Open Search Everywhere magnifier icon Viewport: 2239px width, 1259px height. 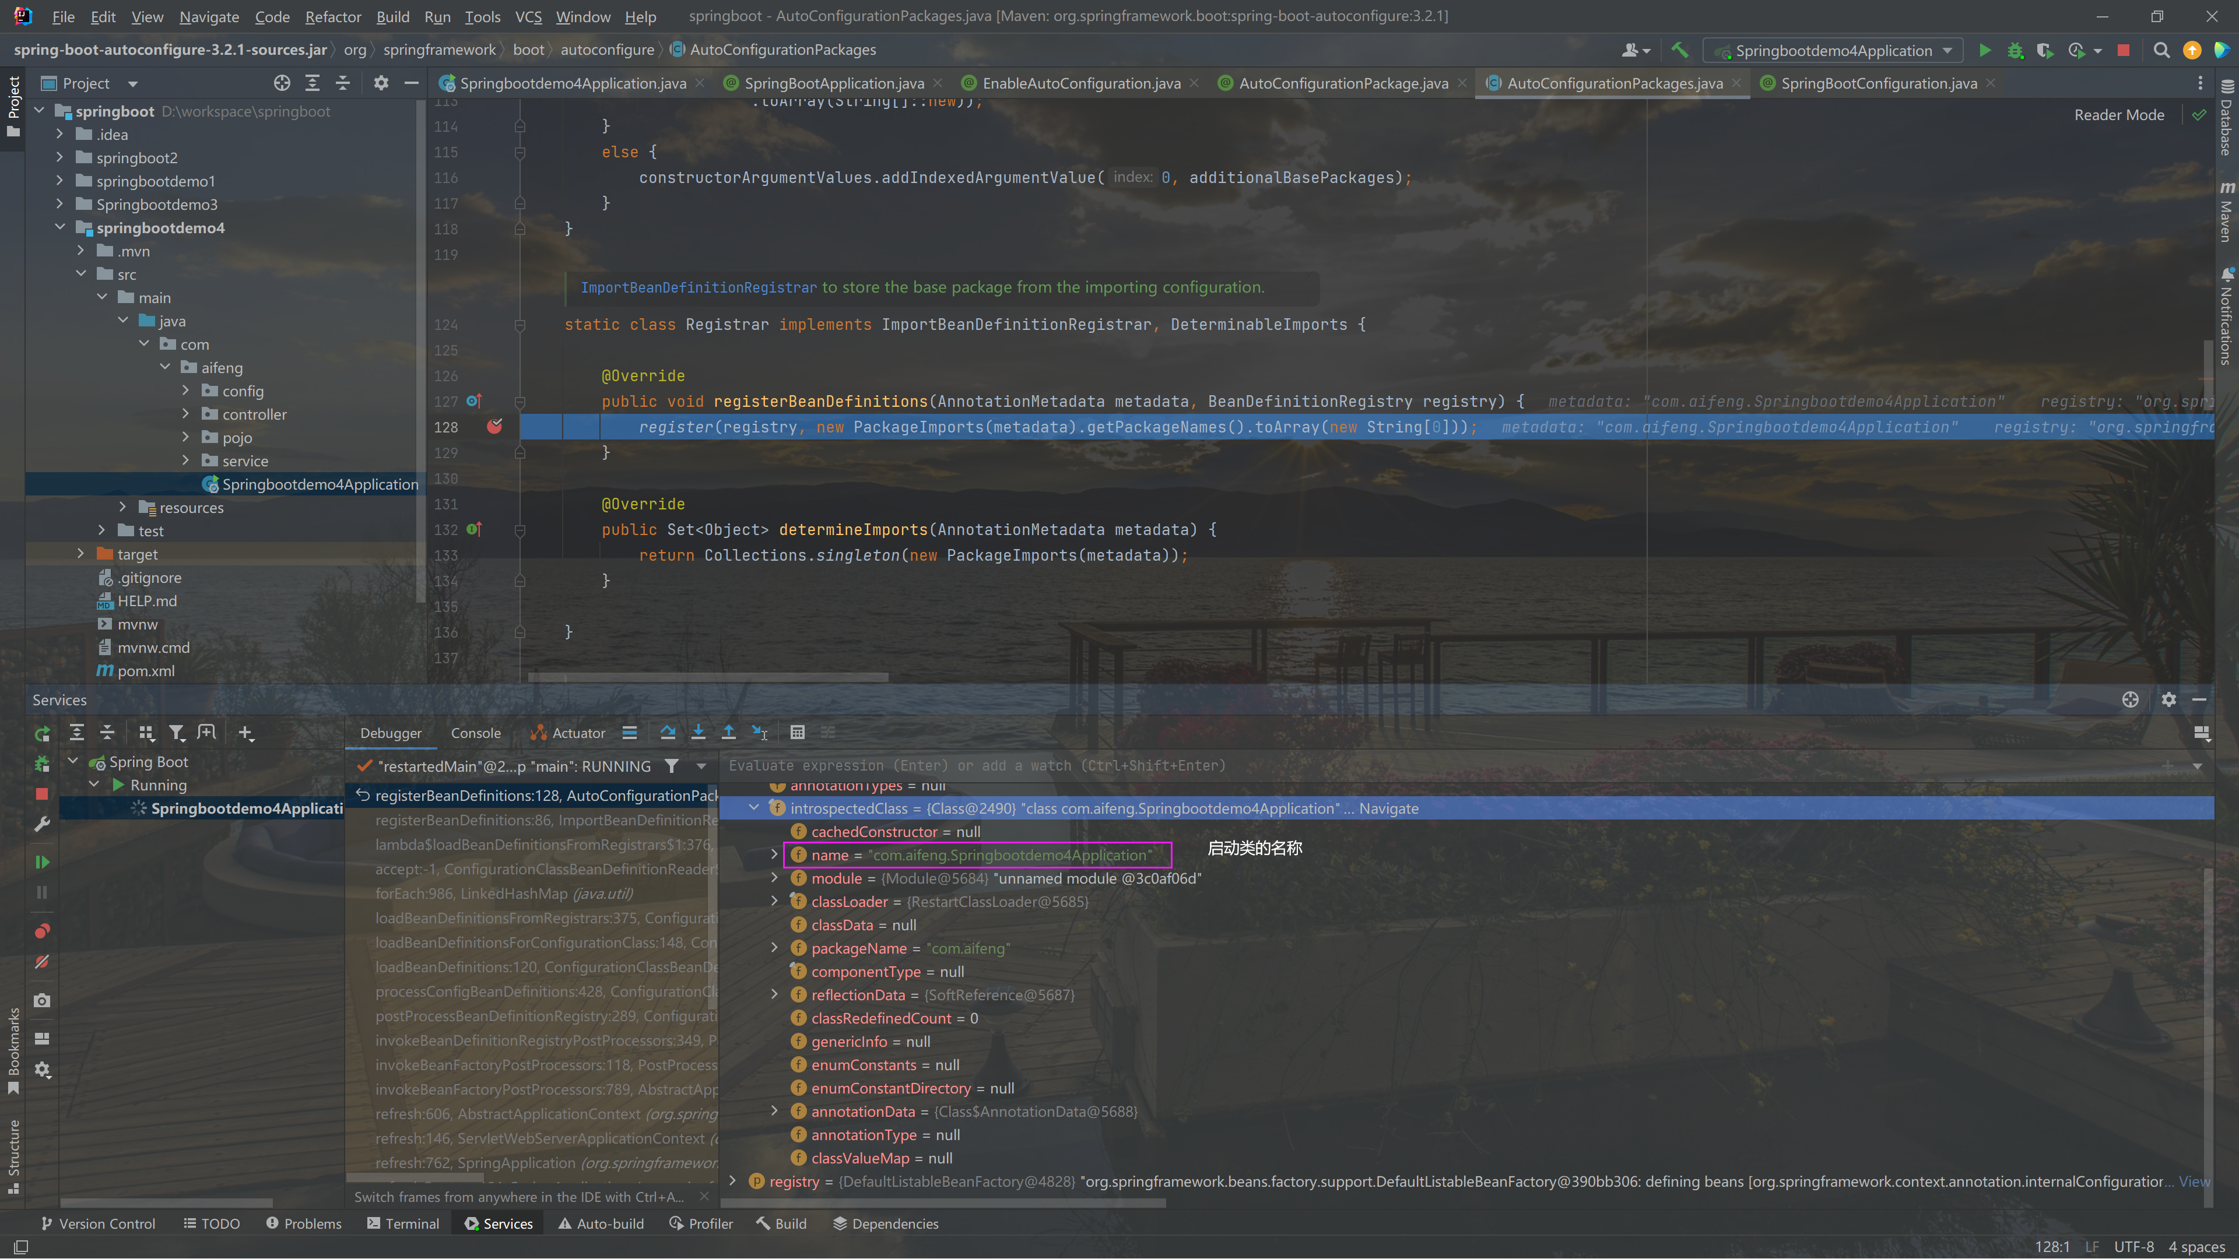(x=2161, y=50)
